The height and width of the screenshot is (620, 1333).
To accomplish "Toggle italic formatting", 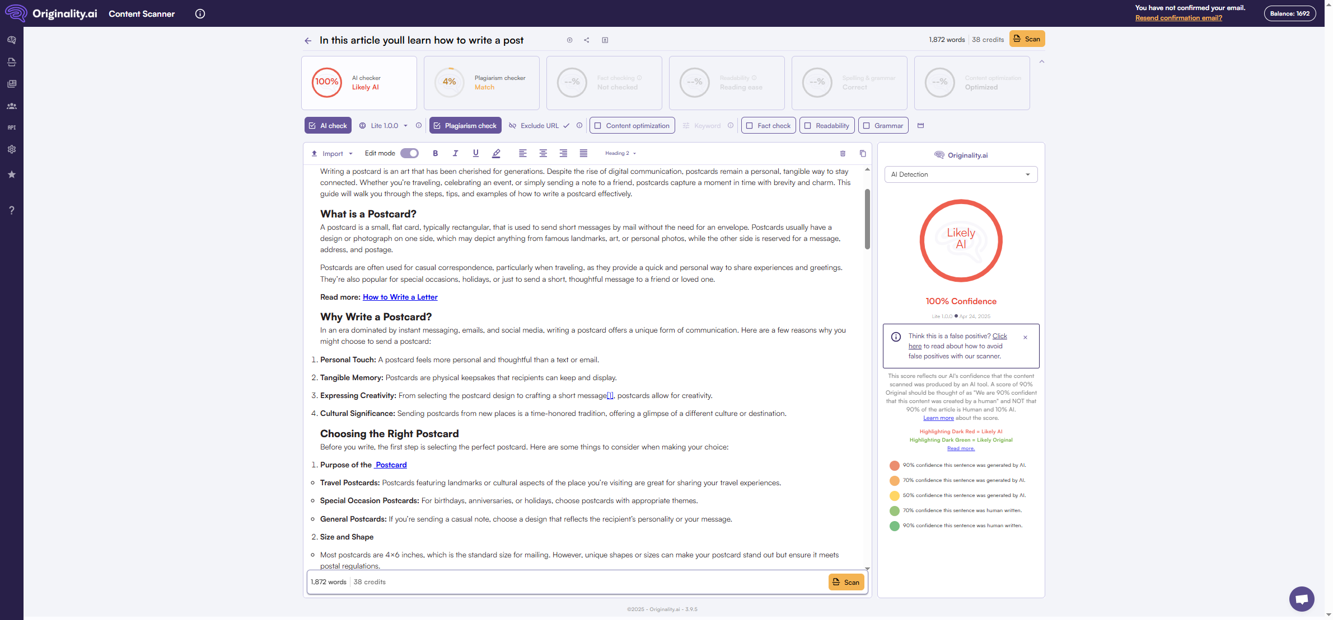I will pos(455,153).
